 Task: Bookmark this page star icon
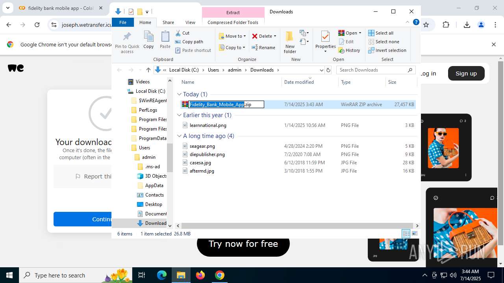tap(426, 25)
